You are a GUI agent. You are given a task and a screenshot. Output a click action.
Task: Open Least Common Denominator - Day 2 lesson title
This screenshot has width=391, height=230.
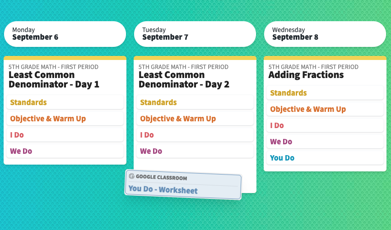pyautogui.click(x=184, y=79)
